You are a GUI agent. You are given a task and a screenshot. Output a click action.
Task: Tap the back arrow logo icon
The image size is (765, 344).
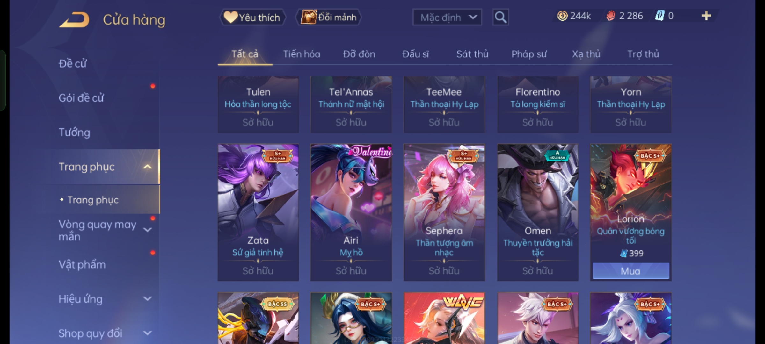pos(74,20)
